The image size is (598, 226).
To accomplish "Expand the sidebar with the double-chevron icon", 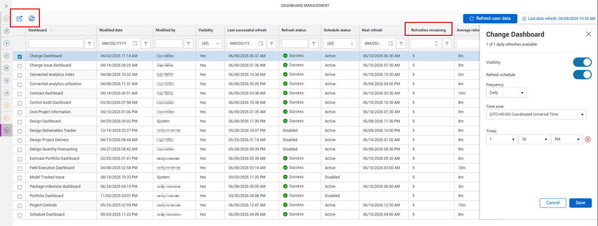I will [x=6, y=5].
